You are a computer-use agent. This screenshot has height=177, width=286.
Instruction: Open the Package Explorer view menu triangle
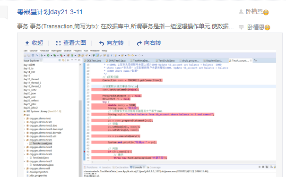72,60
